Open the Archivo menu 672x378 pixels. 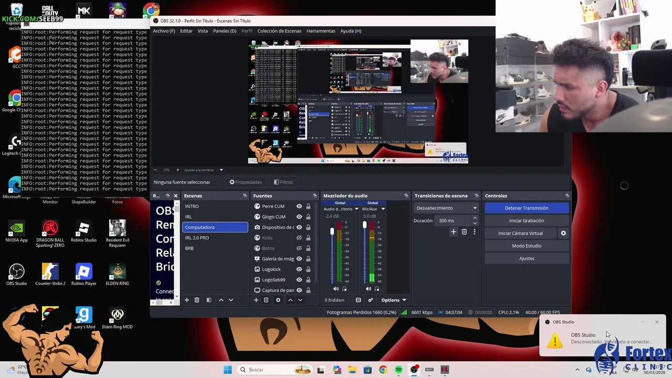point(164,31)
